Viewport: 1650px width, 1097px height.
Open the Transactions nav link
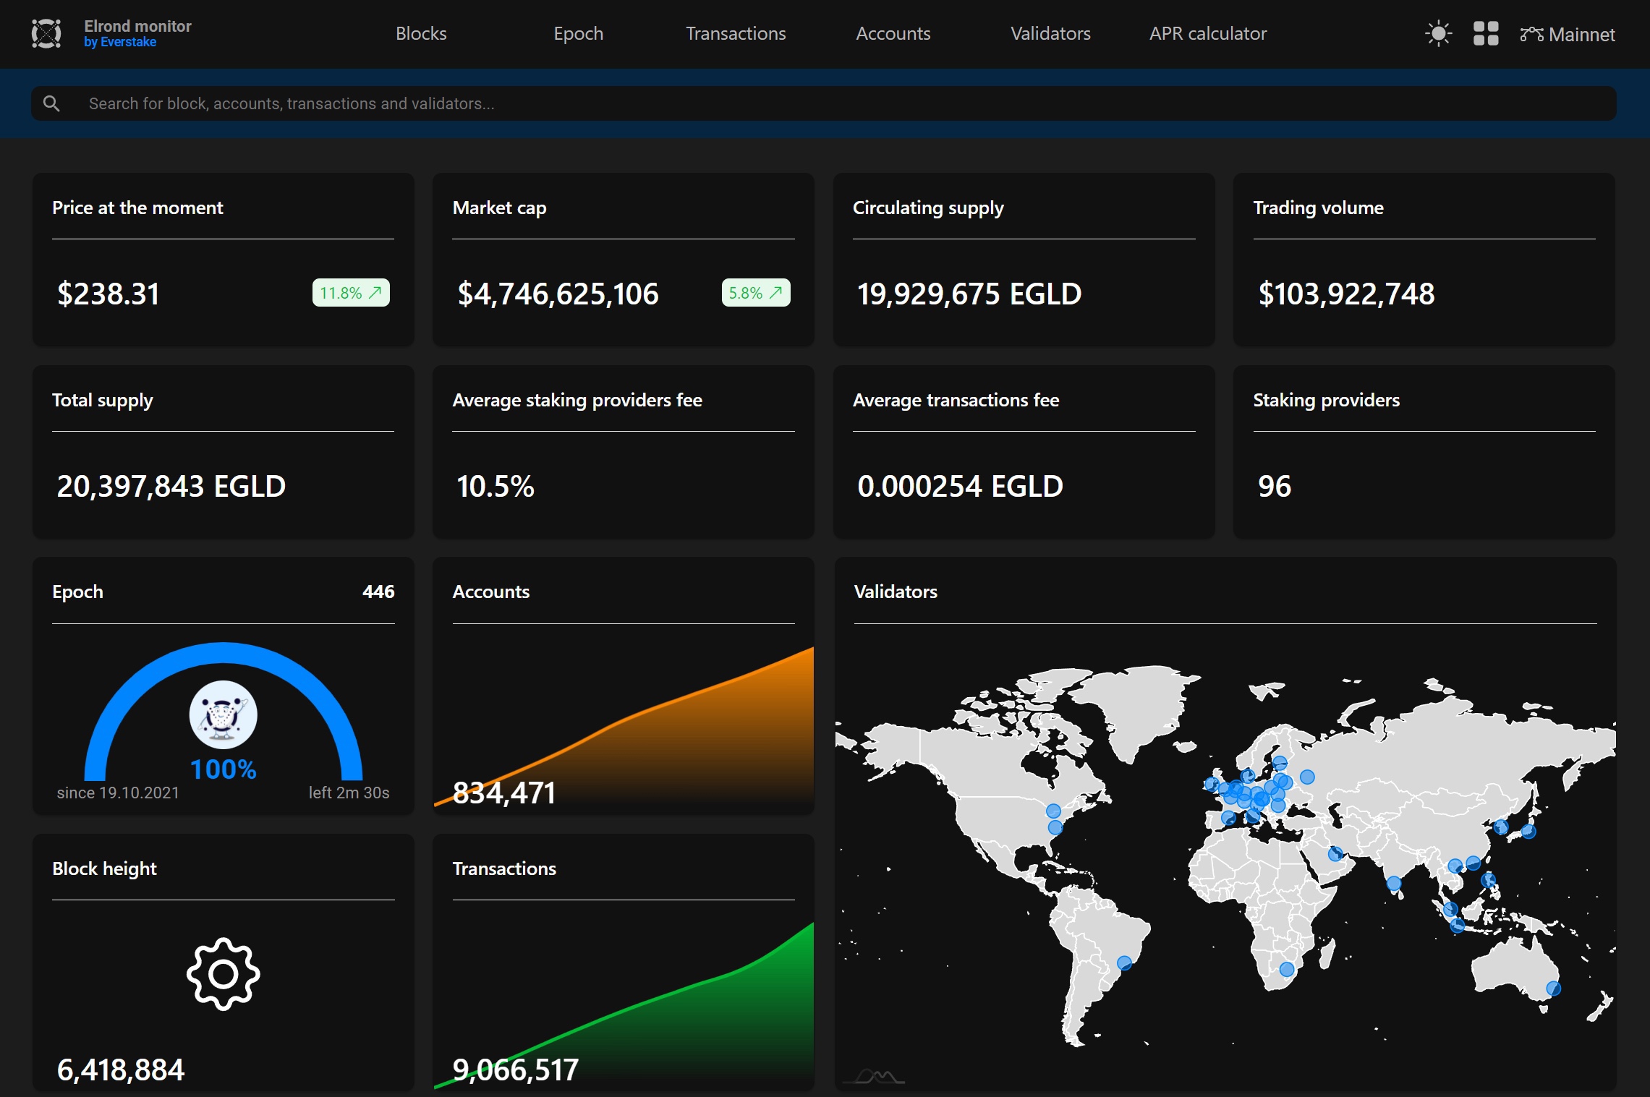[x=735, y=33]
